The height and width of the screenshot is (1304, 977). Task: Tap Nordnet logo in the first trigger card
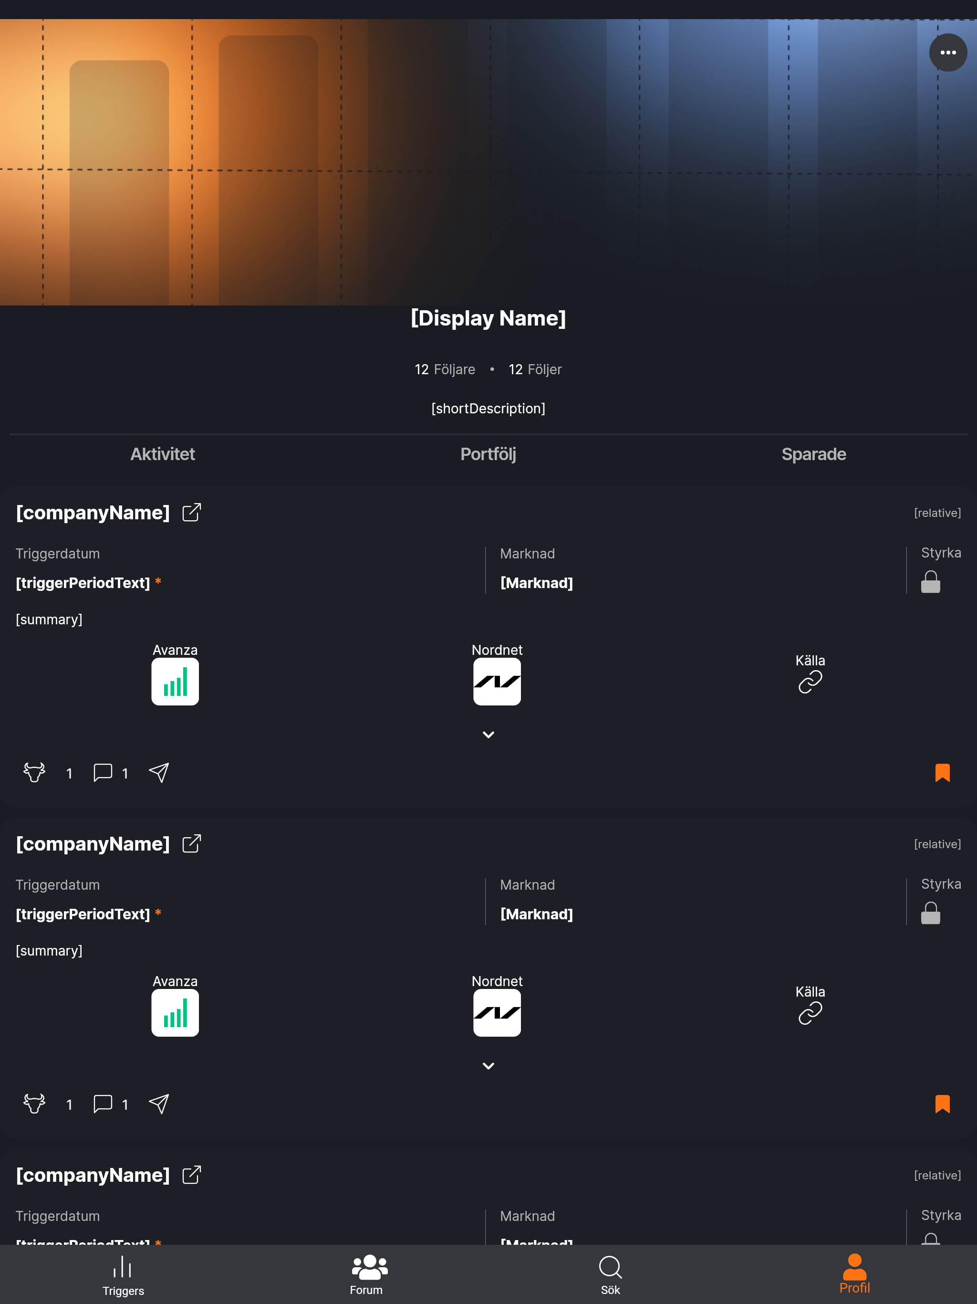(x=497, y=682)
